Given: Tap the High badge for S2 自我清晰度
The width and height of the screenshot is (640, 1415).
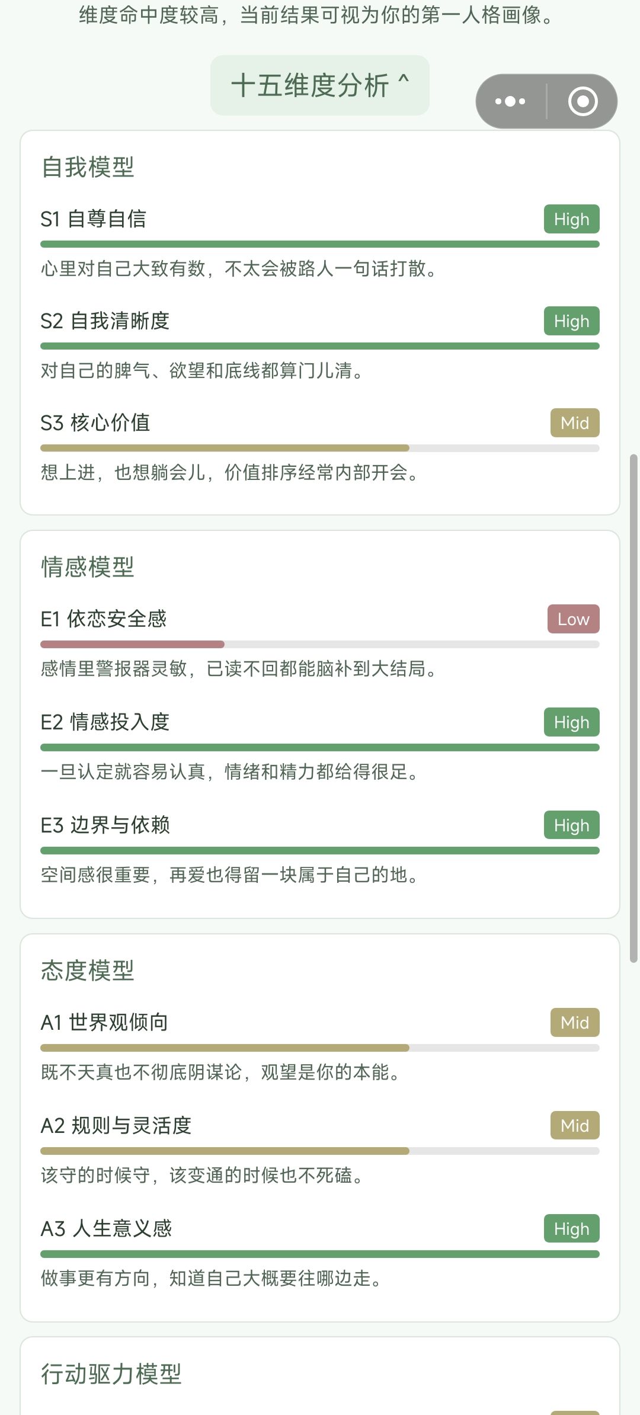Looking at the screenshot, I should tap(572, 321).
